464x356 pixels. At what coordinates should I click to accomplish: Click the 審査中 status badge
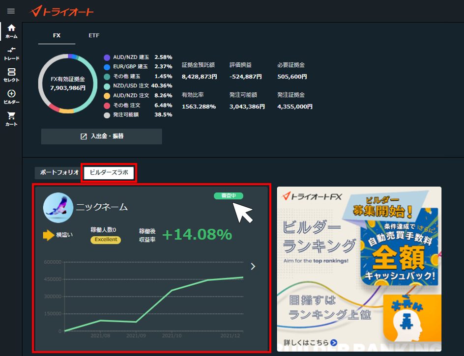pyautogui.click(x=229, y=196)
